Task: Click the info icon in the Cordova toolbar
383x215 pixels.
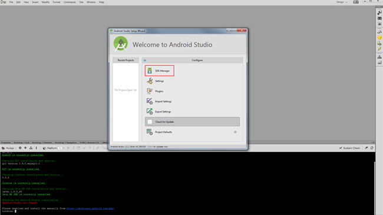Action: pyautogui.click(x=36, y=148)
